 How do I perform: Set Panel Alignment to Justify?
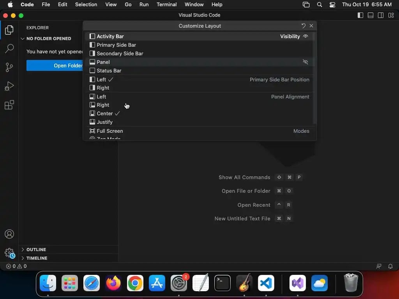pyautogui.click(x=200, y=122)
